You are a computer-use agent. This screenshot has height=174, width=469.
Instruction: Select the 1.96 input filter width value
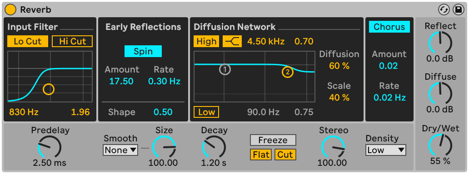coord(80,112)
